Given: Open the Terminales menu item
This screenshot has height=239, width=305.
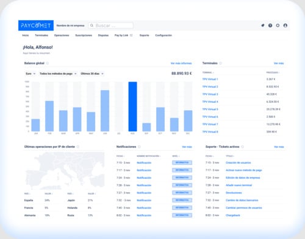Looking at the screenshot, I should [41, 35].
